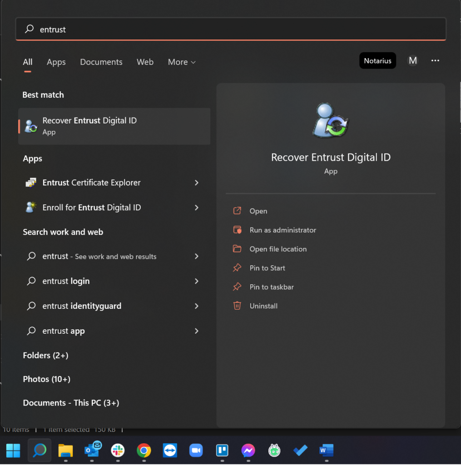
Task: Click the Notarius button
Action: pos(377,61)
